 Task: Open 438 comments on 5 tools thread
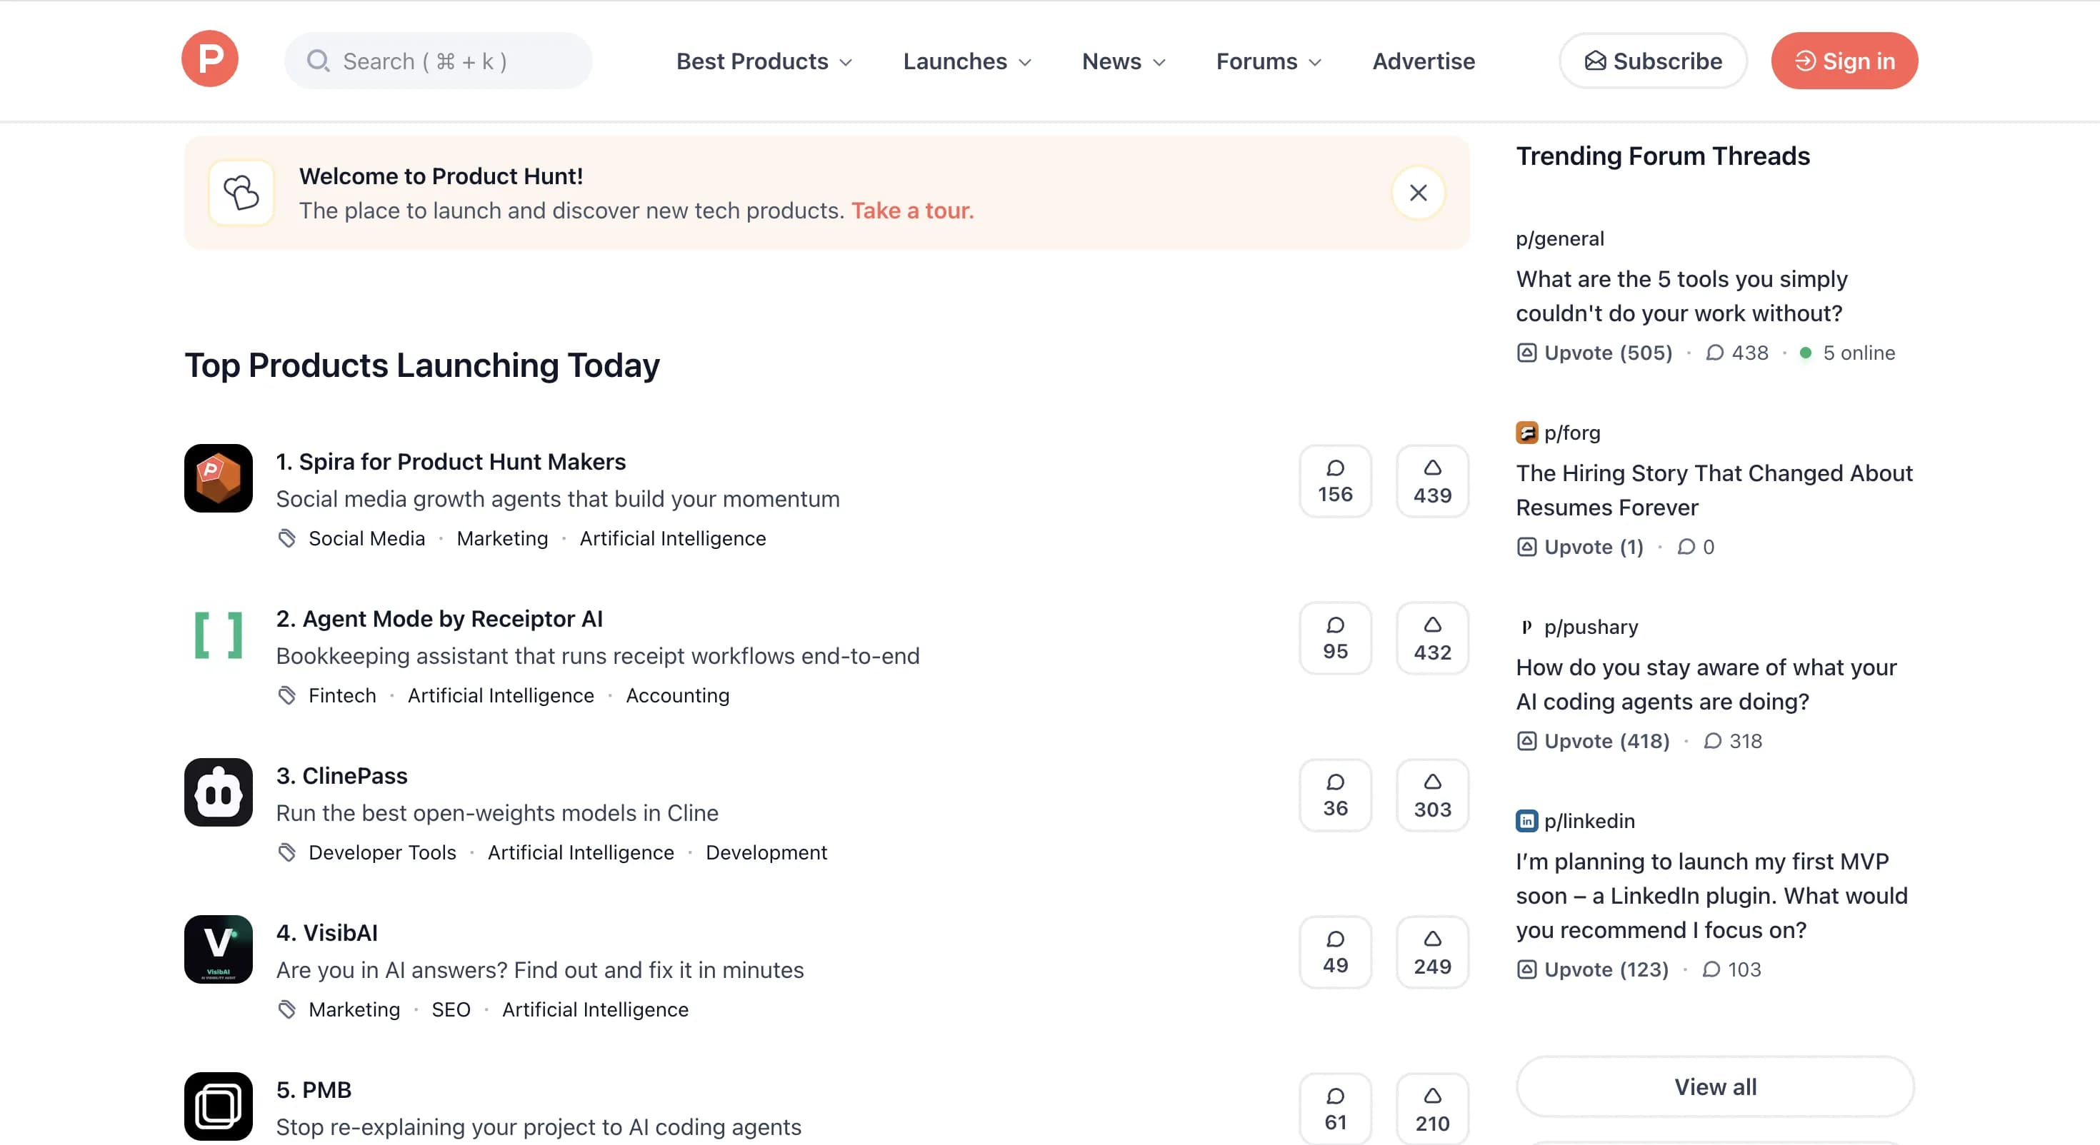pyautogui.click(x=1737, y=353)
